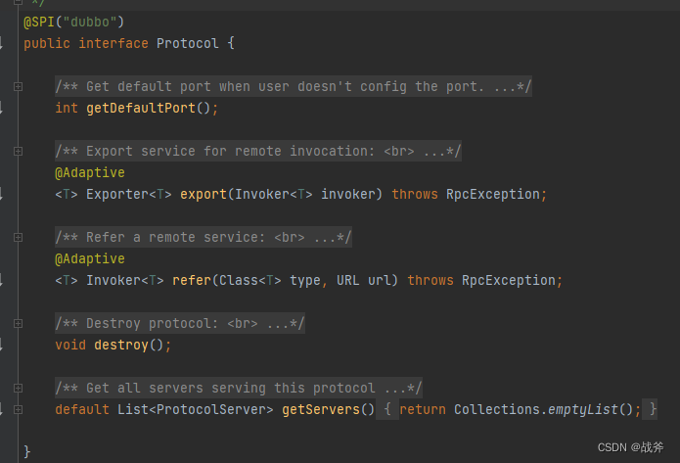This screenshot has height=463, width=680.
Task: Click the folded opening brace after getServers()
Action: pyautogui.click(x=387, y=409)
